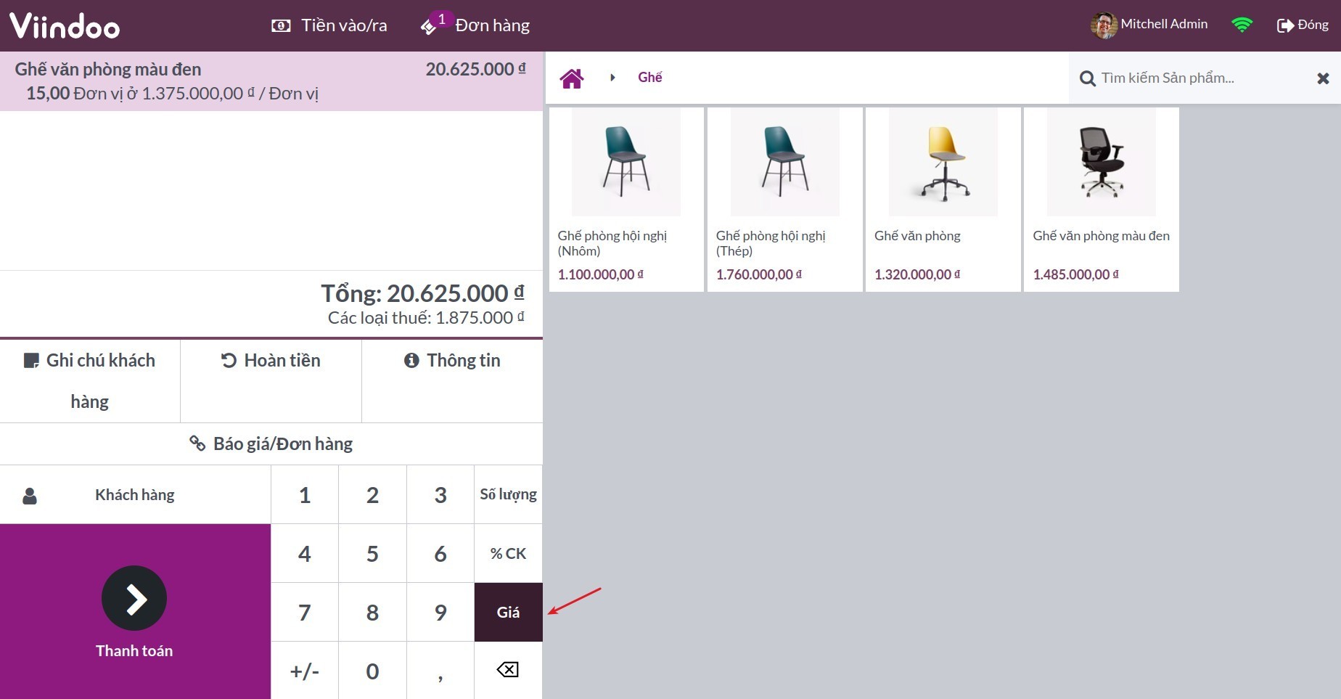
Task: Select the Ghế văn phòng màu đen order line
Action: (x=271, y=81)
